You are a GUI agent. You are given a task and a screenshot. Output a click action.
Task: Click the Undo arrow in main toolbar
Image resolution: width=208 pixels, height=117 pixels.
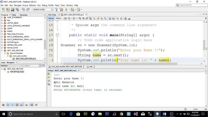pos(23,9)
